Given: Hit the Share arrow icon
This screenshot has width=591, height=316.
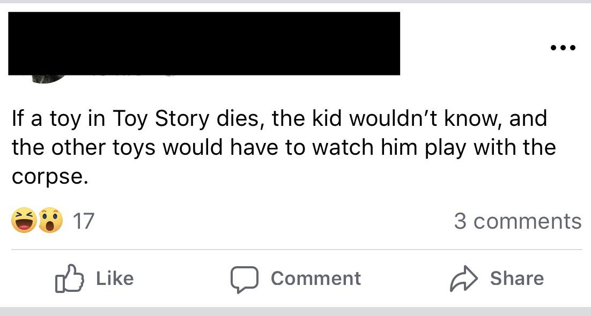Looking at the screenshot, I should point(463,279).
